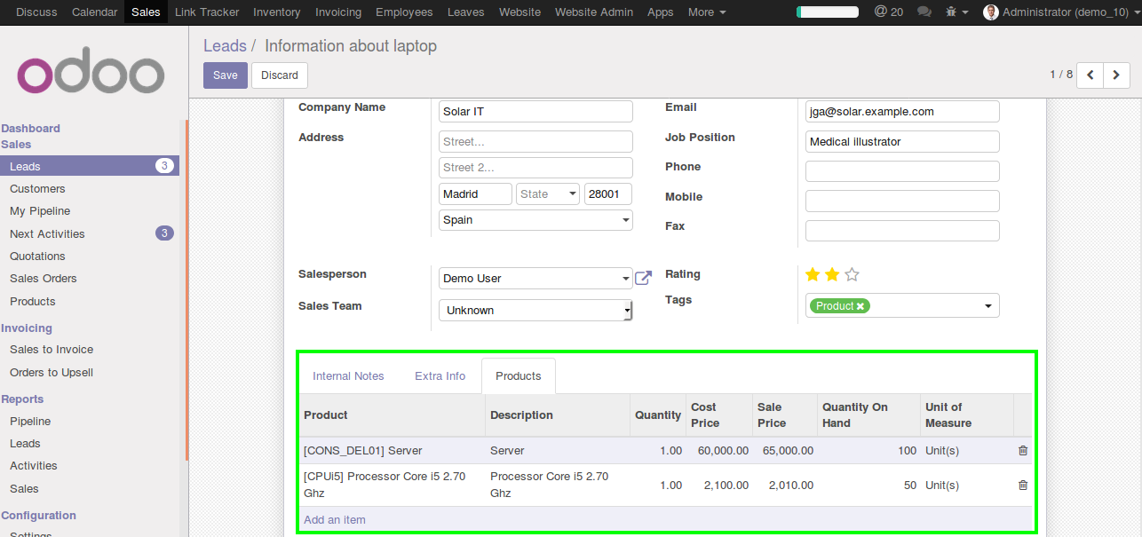Click Add an item link

click(x=335, y=520)
